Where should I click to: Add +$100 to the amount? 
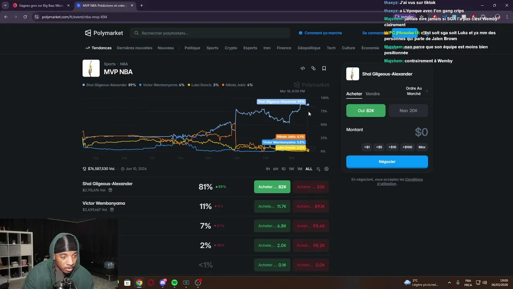(x=407, y=147)
